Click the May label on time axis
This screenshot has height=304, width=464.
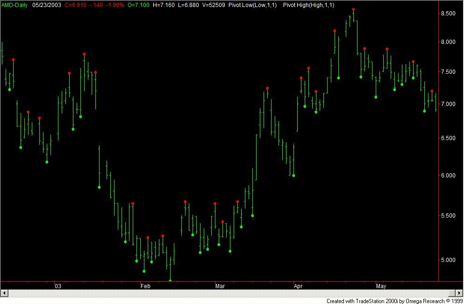(x=381, y=286)
